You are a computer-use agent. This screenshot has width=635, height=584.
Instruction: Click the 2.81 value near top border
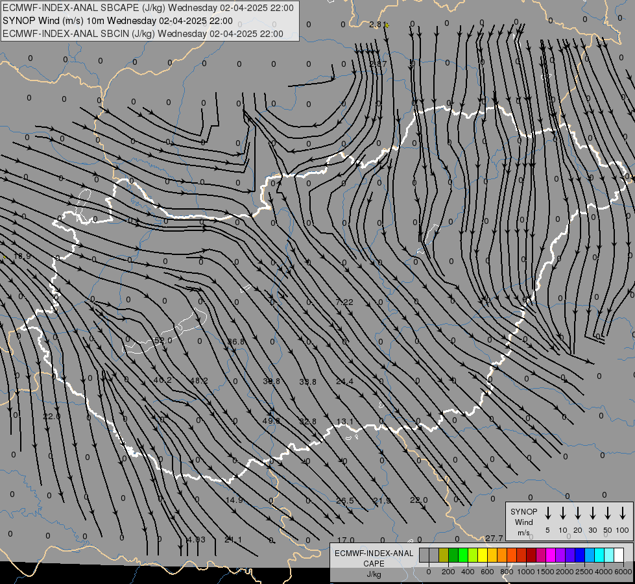(378, 25)
